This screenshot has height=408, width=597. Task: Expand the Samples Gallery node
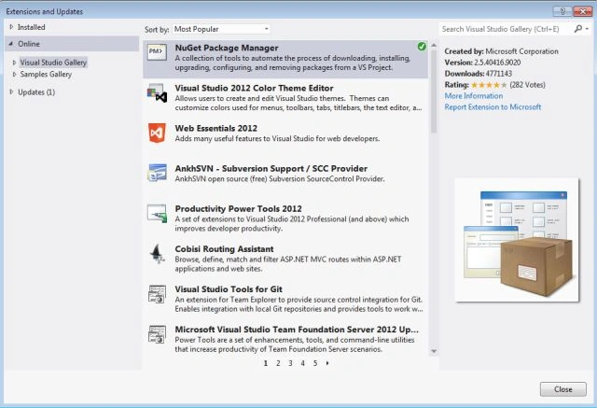tap(15, 75)
